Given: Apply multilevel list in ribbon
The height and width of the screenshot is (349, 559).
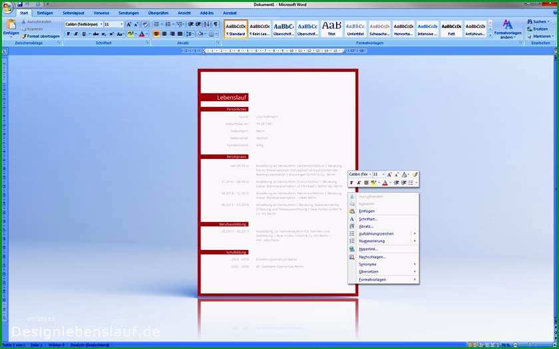Looking at the screenshot, I should pos(179,24).
